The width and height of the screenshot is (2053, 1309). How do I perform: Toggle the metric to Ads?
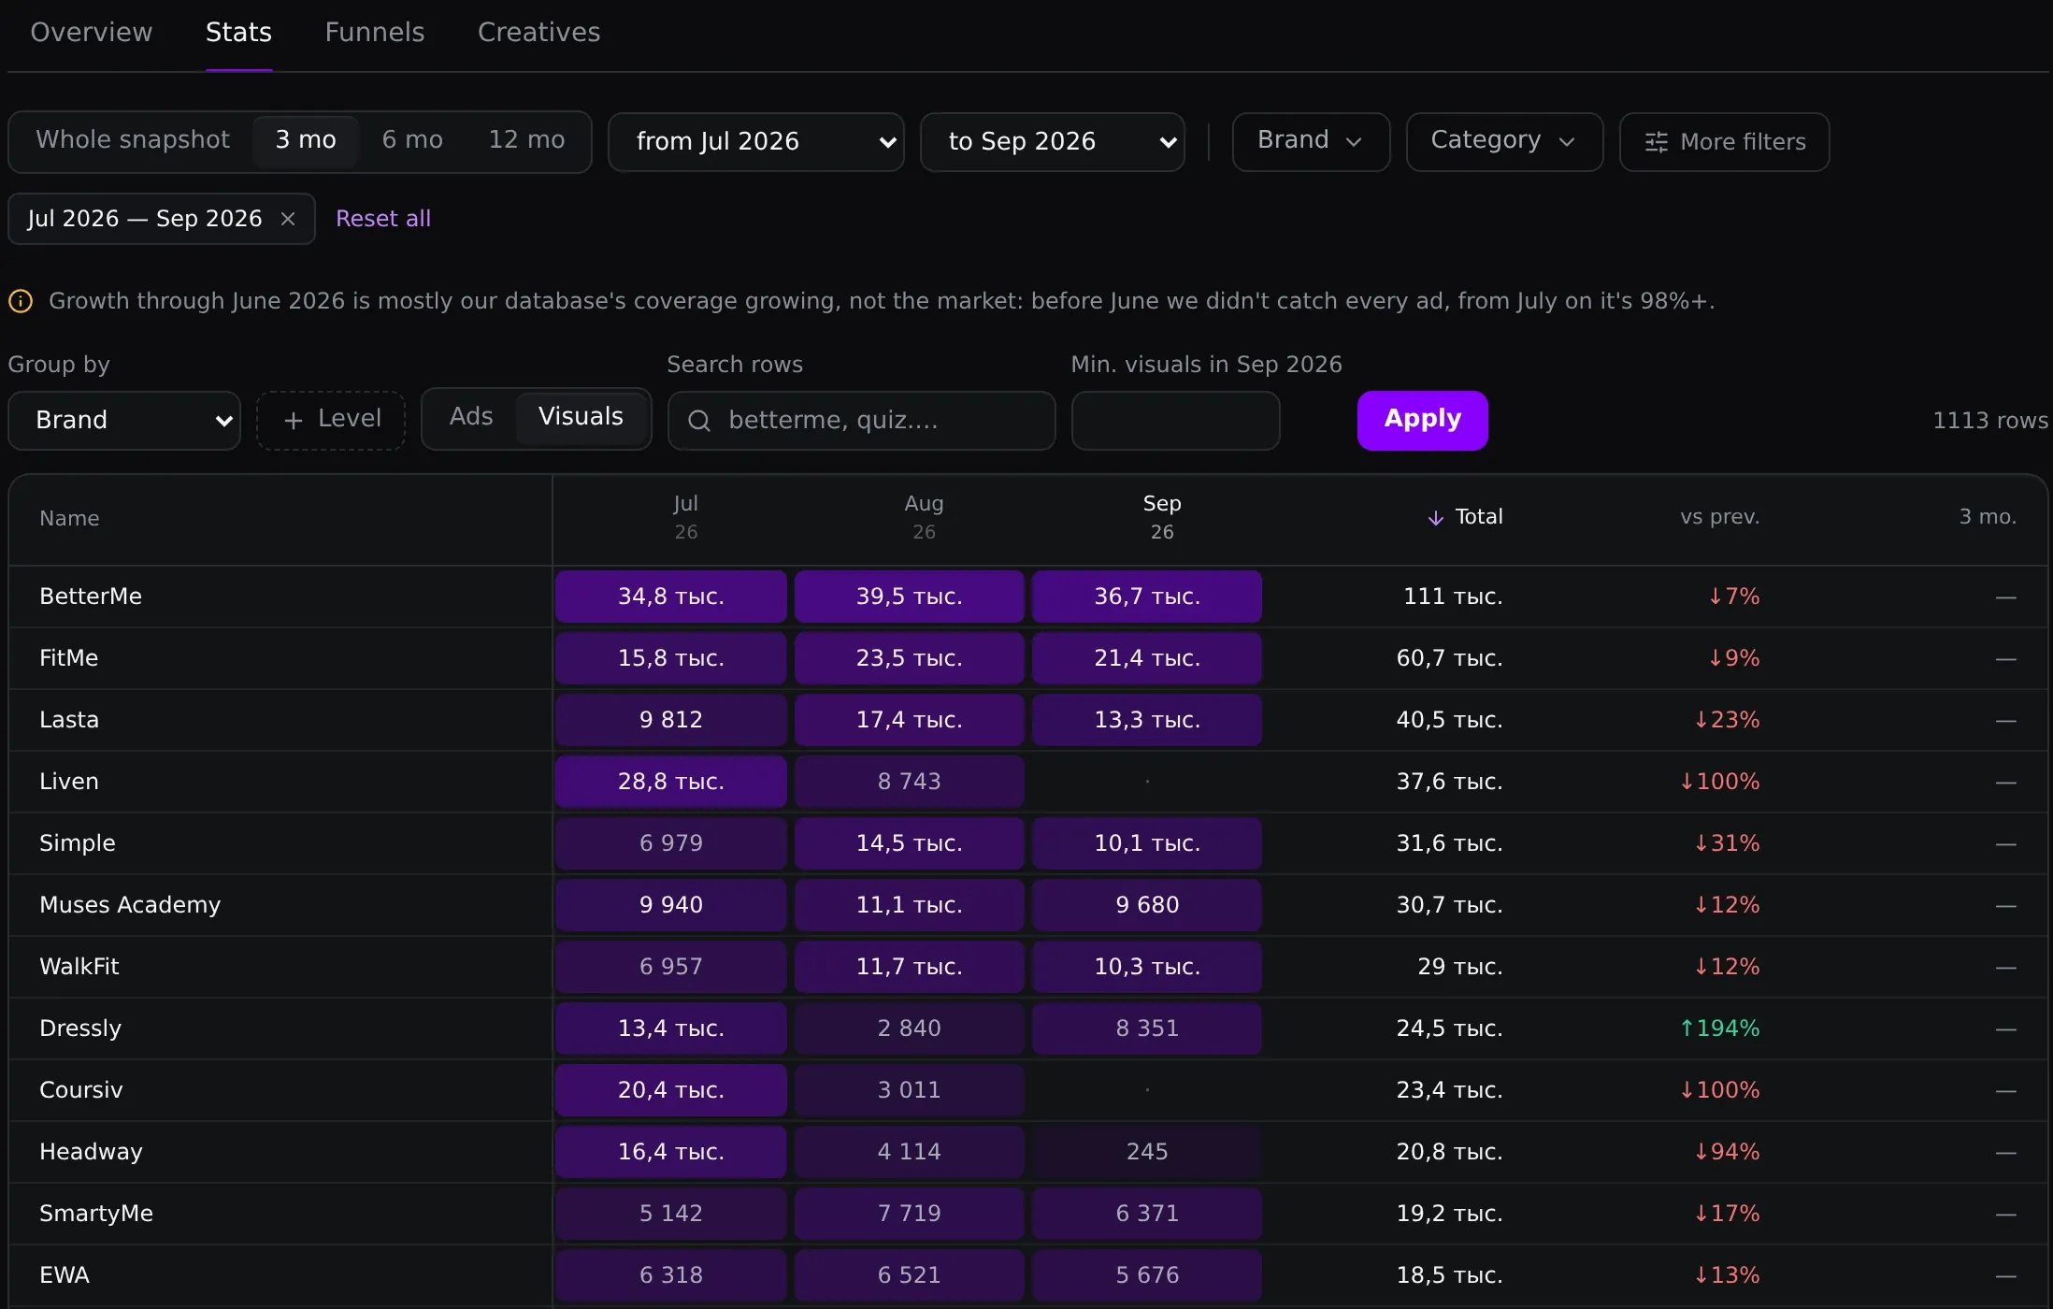(x=470, y=417)
